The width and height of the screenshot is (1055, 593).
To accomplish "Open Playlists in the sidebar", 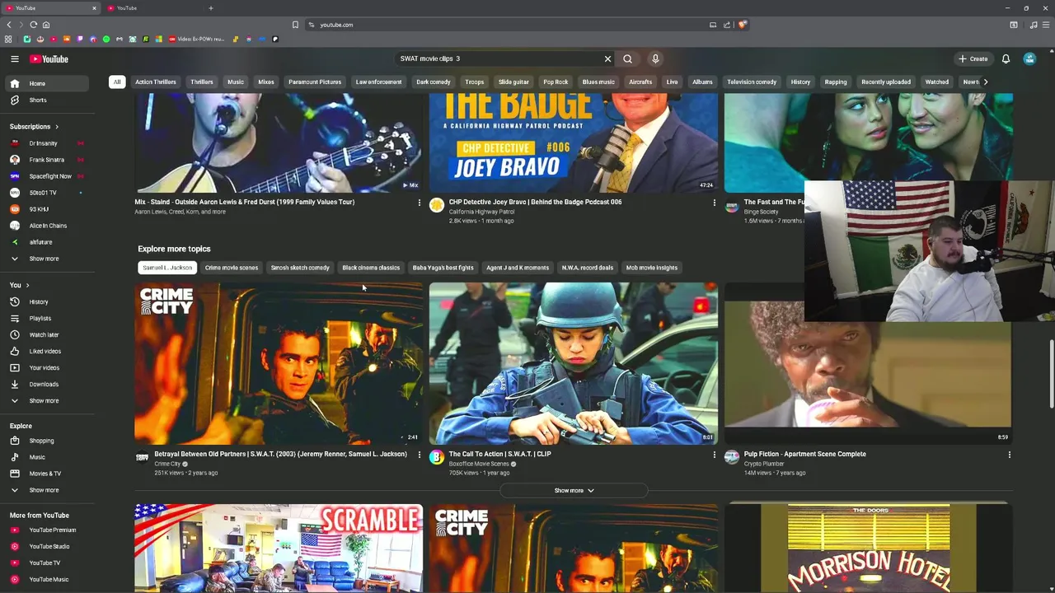I will click(x=48, y=318).
